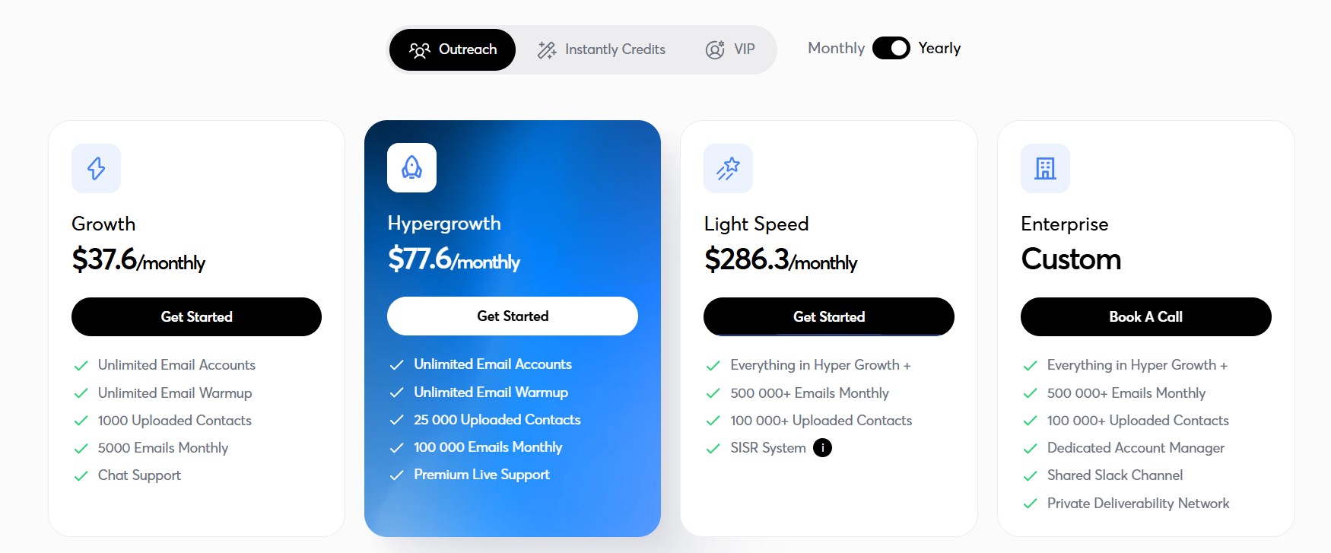Open the SISR System info icon

[x=822, y=447]
